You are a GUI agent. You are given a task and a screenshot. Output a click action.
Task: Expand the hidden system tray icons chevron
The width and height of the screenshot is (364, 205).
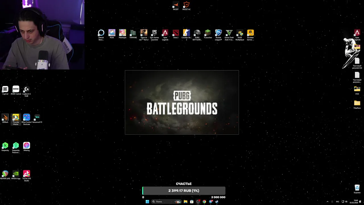pos(327,202)
